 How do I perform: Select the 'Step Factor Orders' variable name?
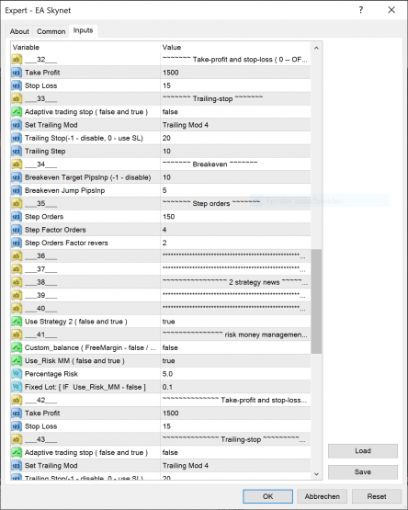click(x=55, y=230)
